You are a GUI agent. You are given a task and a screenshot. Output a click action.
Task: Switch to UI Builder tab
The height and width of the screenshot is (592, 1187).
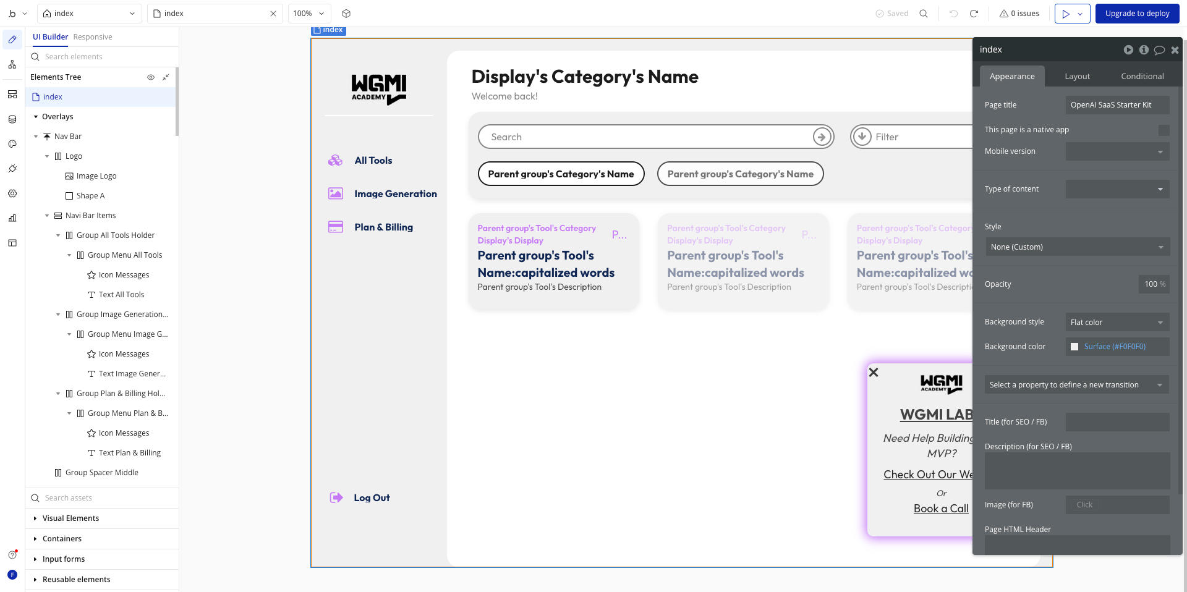tap(50, 37)
